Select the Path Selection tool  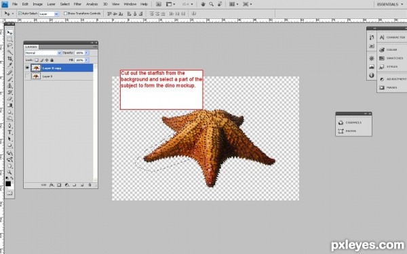[9, 139]
